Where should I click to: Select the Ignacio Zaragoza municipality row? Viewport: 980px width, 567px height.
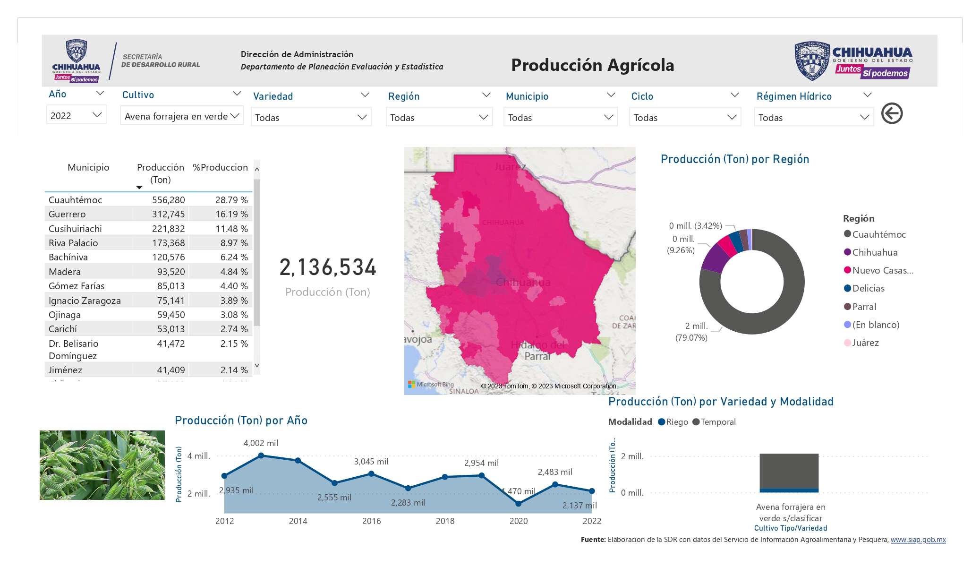pos(148,301)
